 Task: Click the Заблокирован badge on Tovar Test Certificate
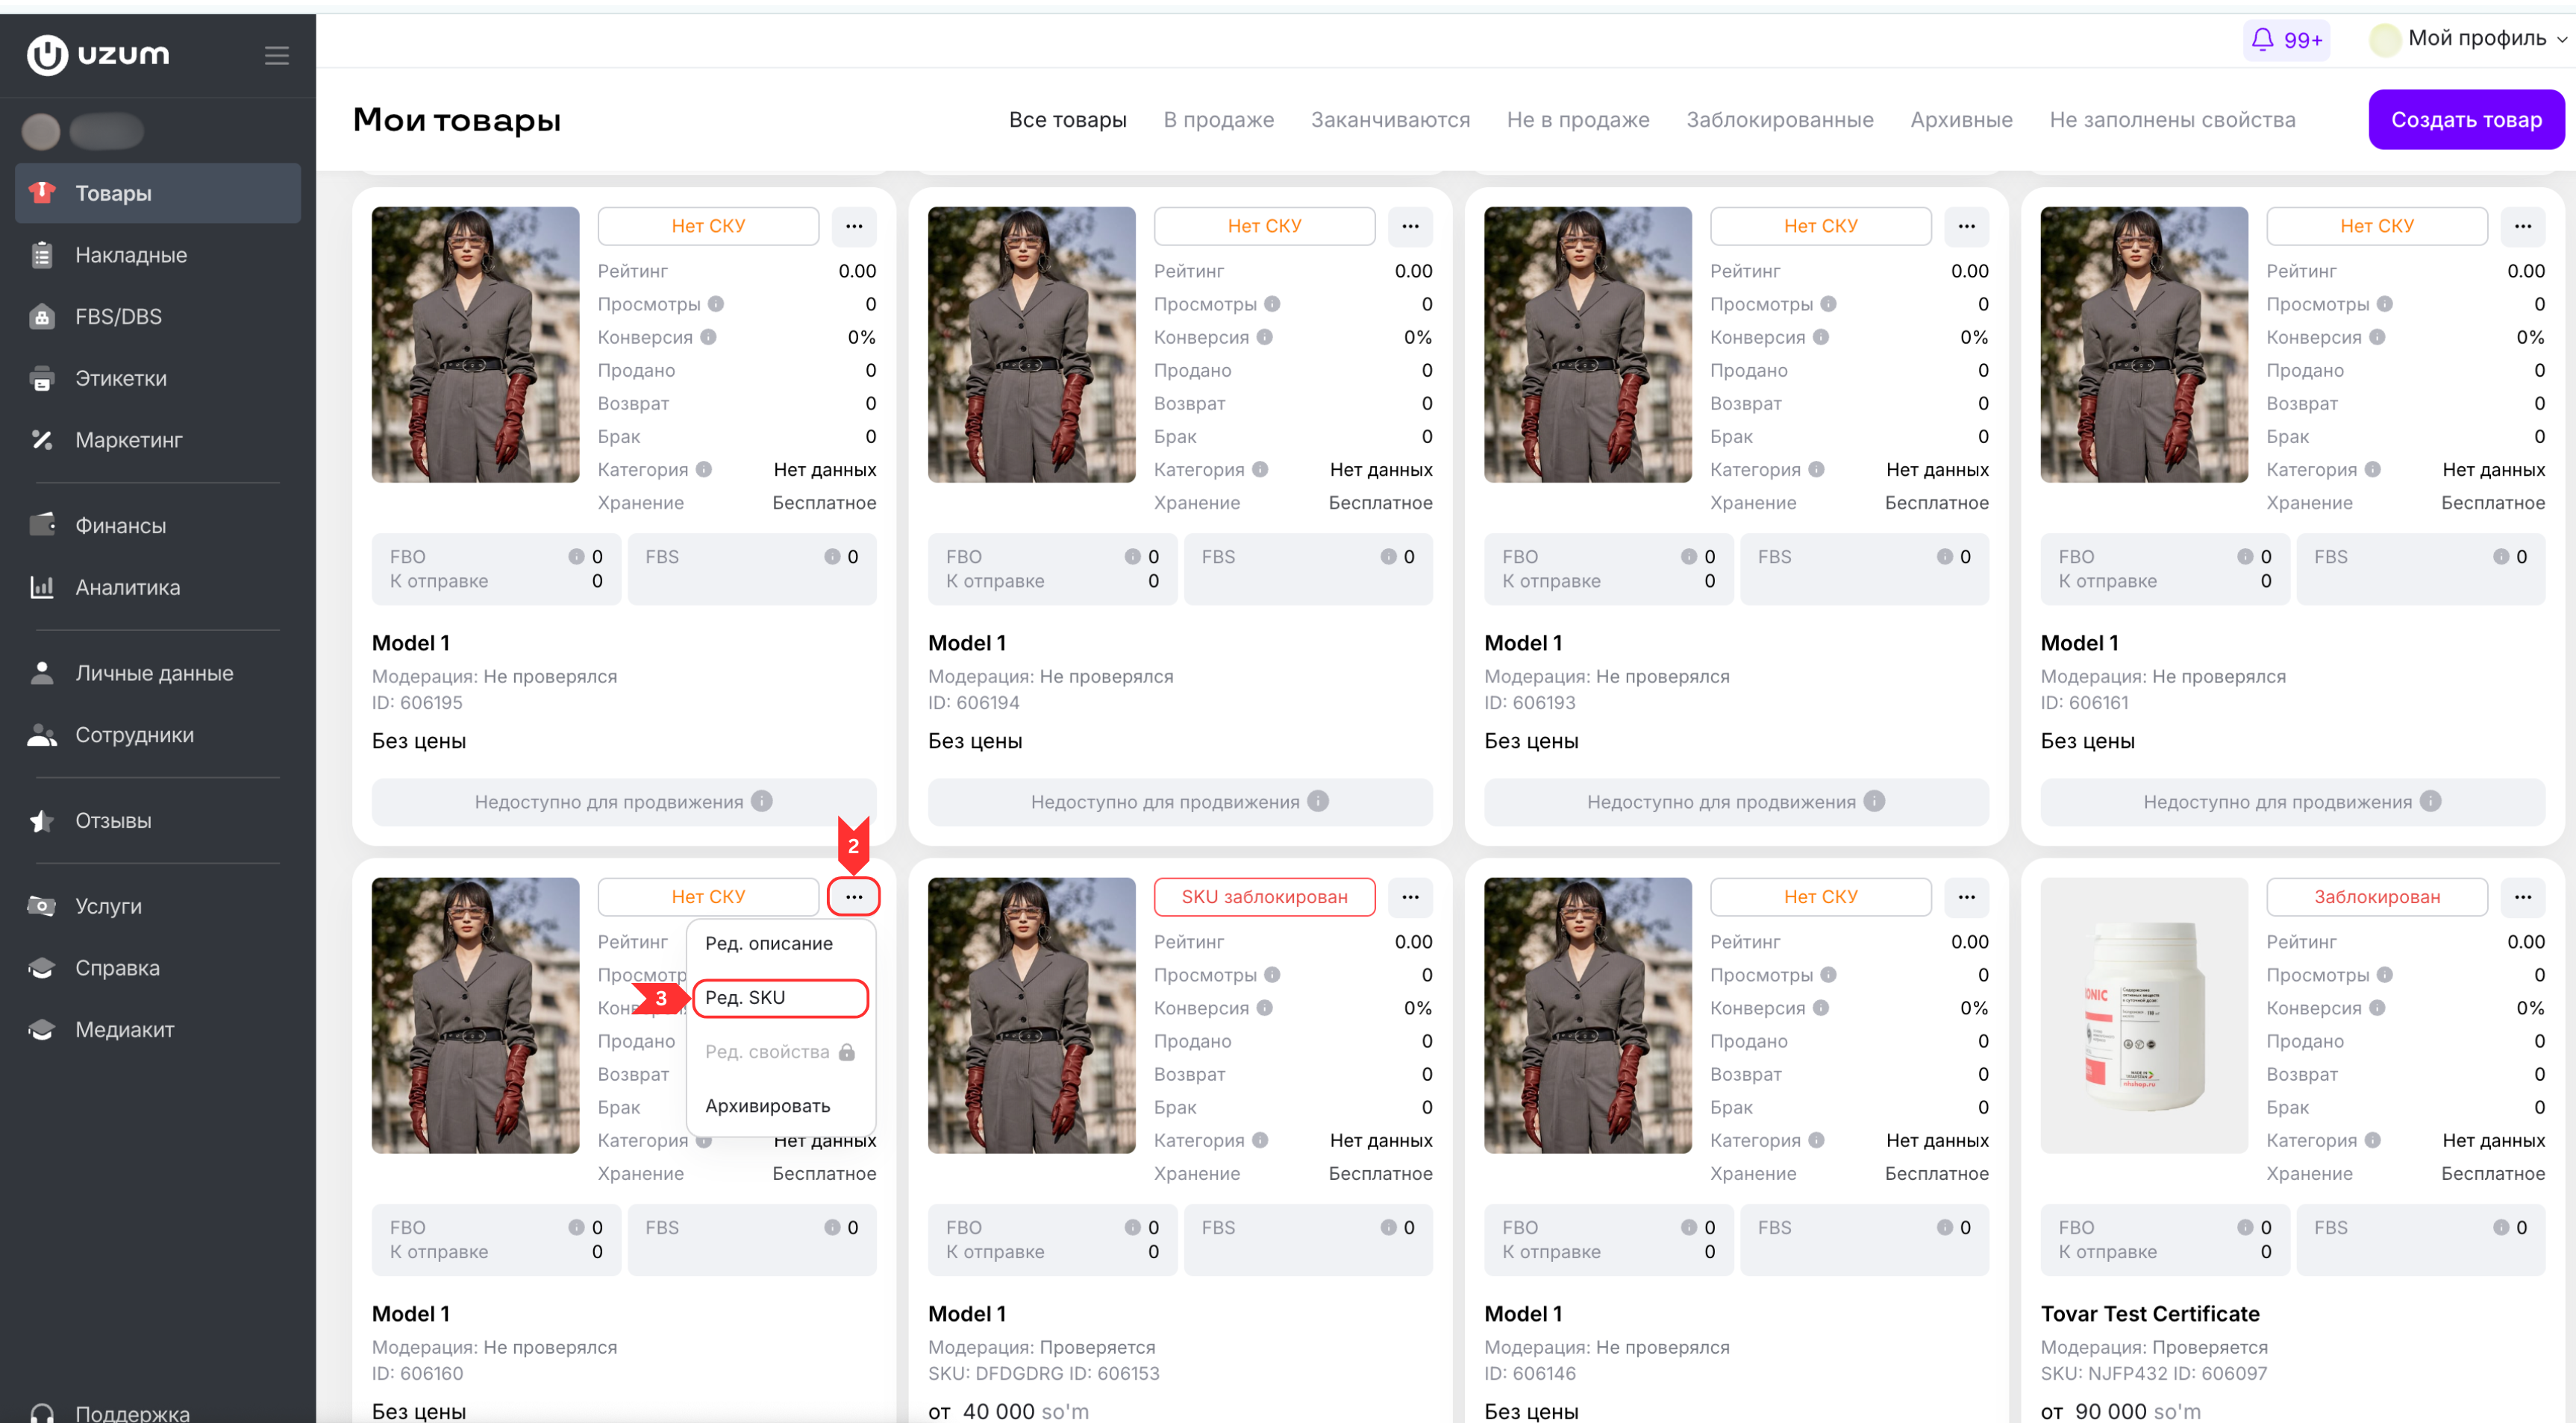pyautogui.click(x=2377, y=896)
